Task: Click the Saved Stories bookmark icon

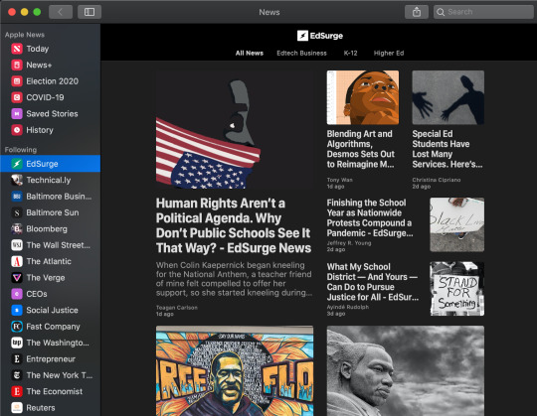Action: [17, 114]
